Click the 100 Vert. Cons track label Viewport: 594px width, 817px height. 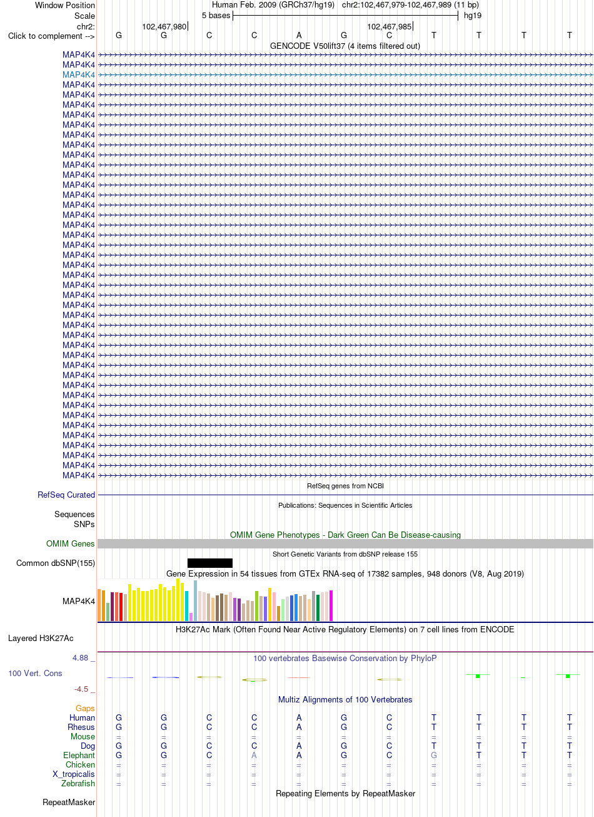(x=35, y=673)
